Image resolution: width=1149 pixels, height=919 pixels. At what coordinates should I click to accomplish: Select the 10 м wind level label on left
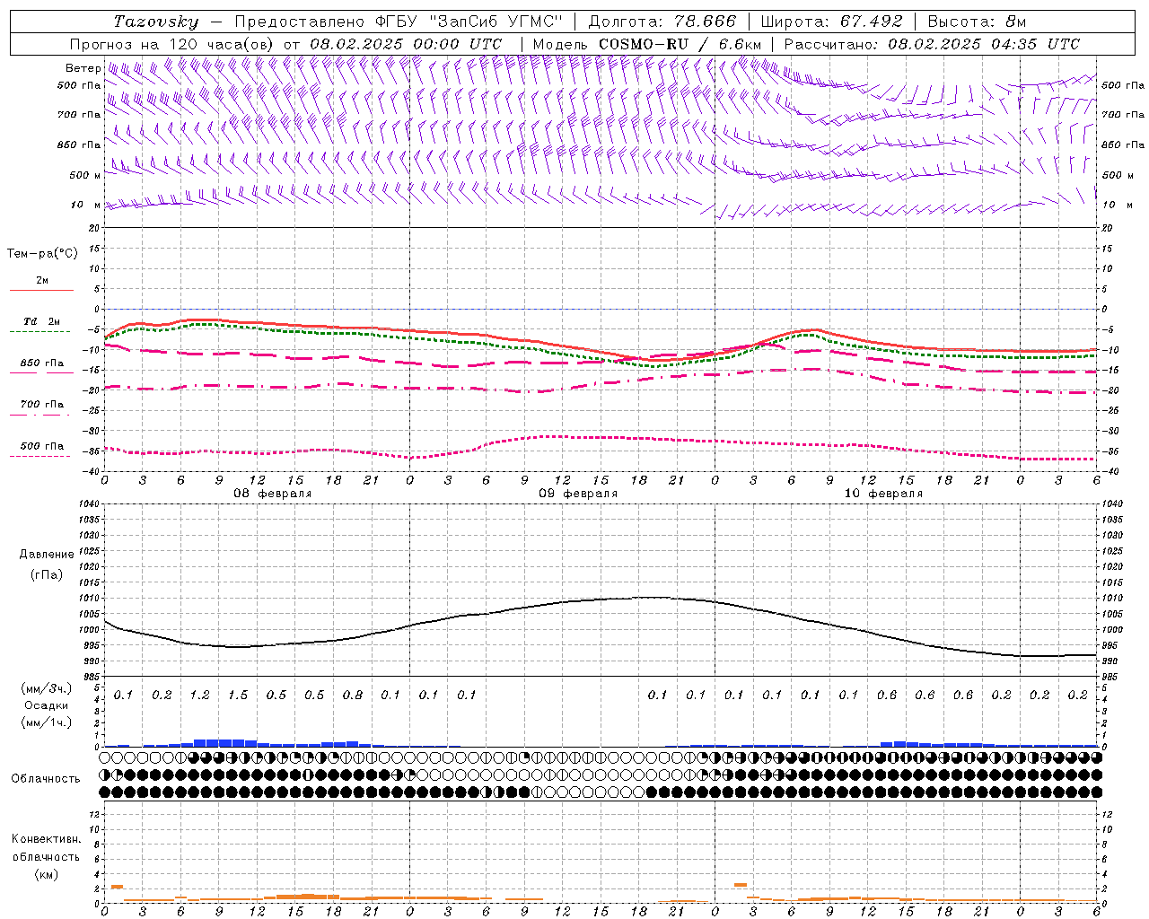[x=86, y=205]
